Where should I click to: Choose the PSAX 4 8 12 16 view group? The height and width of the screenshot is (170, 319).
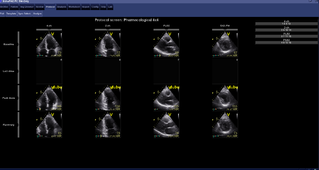(286, 41)
